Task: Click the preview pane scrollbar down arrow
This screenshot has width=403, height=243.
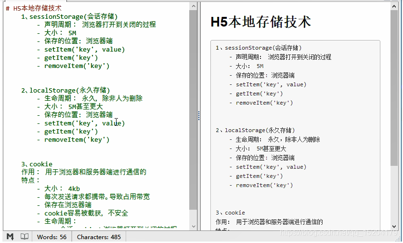Action: (394, 227)
